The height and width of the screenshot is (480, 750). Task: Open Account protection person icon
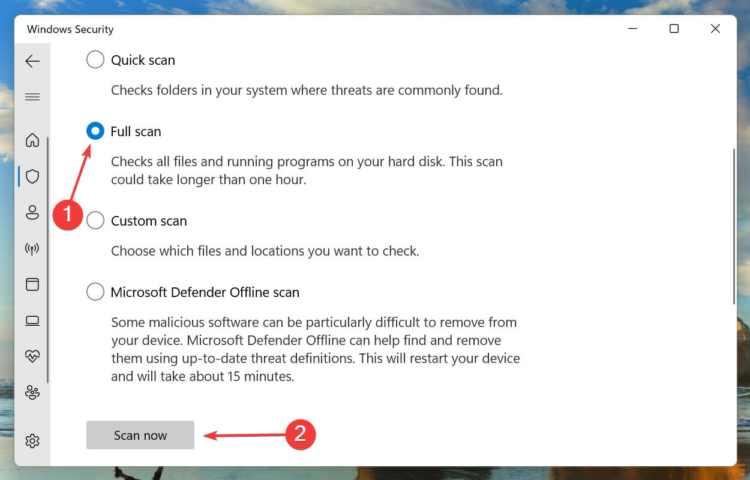[32, 212]
